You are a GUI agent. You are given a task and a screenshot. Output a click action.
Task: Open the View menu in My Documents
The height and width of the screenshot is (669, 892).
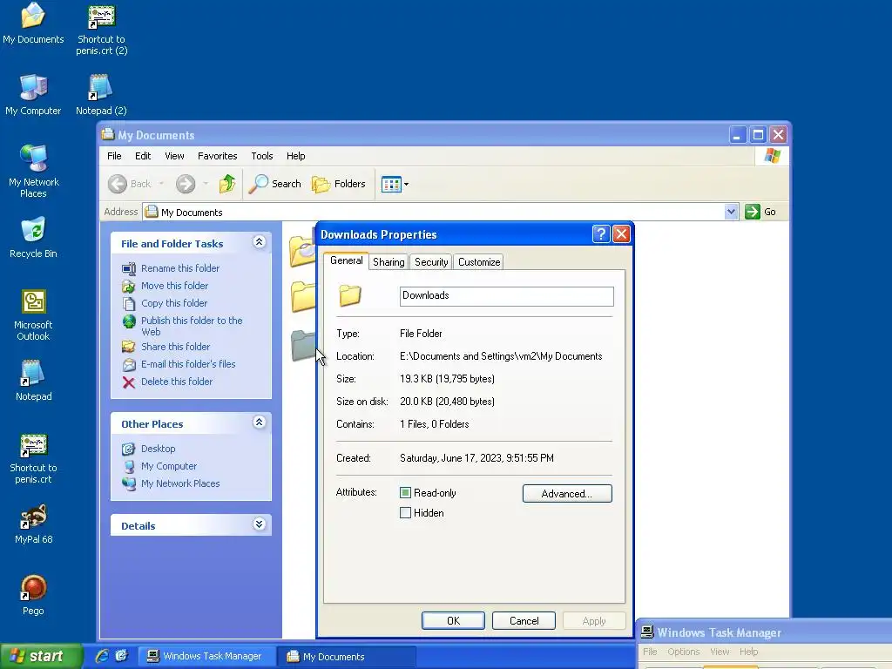174,156
